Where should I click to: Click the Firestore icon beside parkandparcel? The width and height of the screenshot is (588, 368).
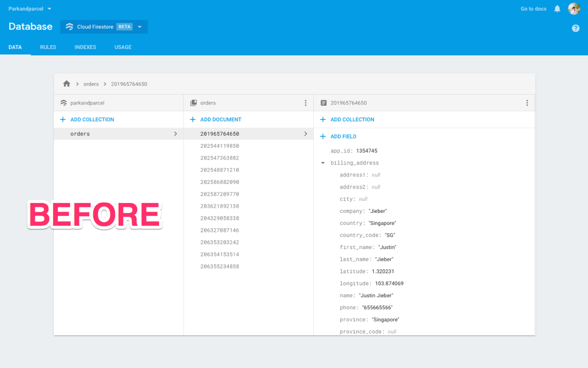pyautogui.click(x=63, y=103)
